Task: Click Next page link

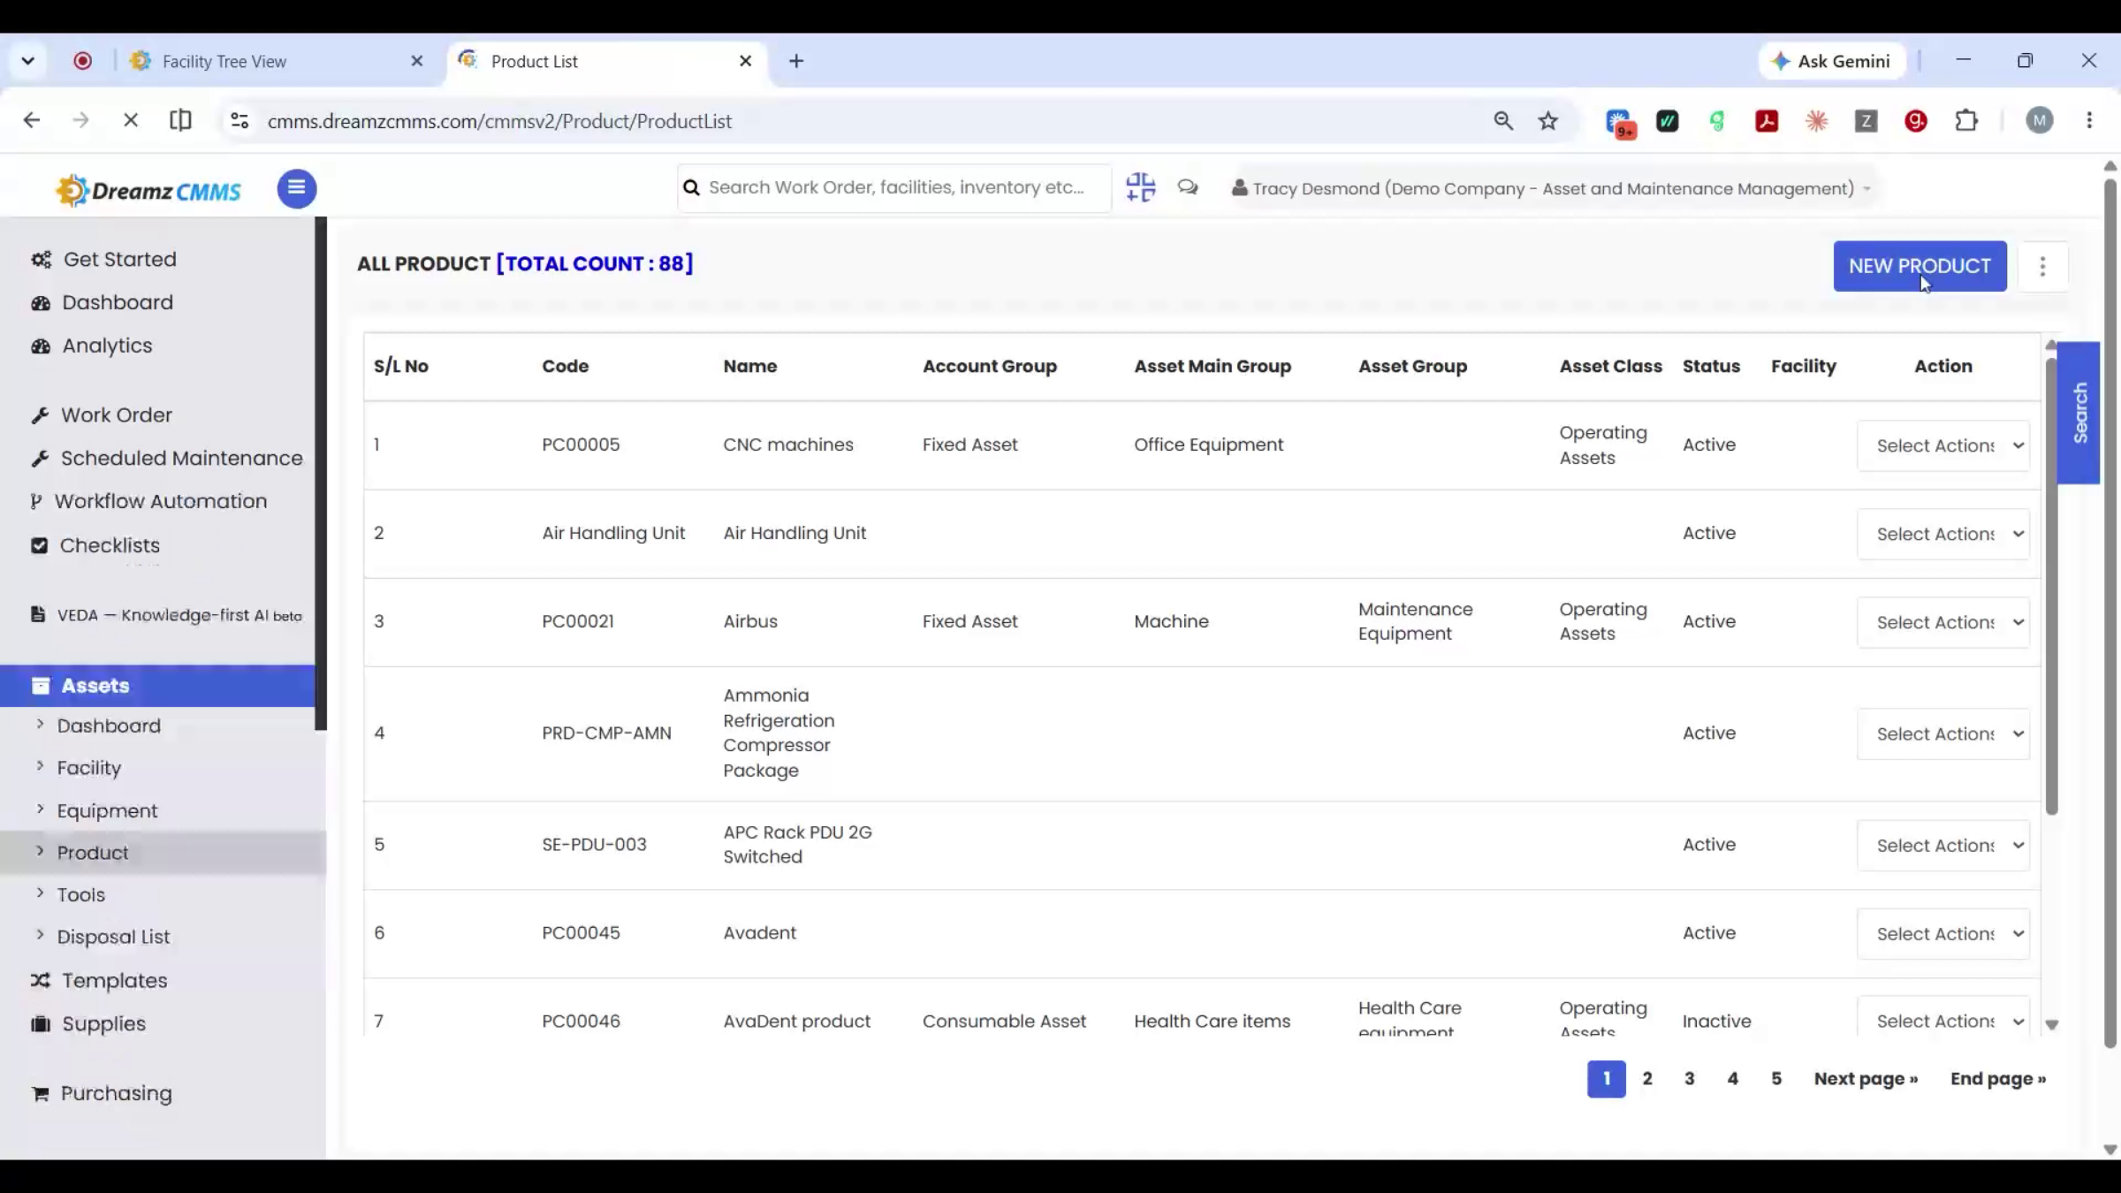Action: pos(1866,1078)
